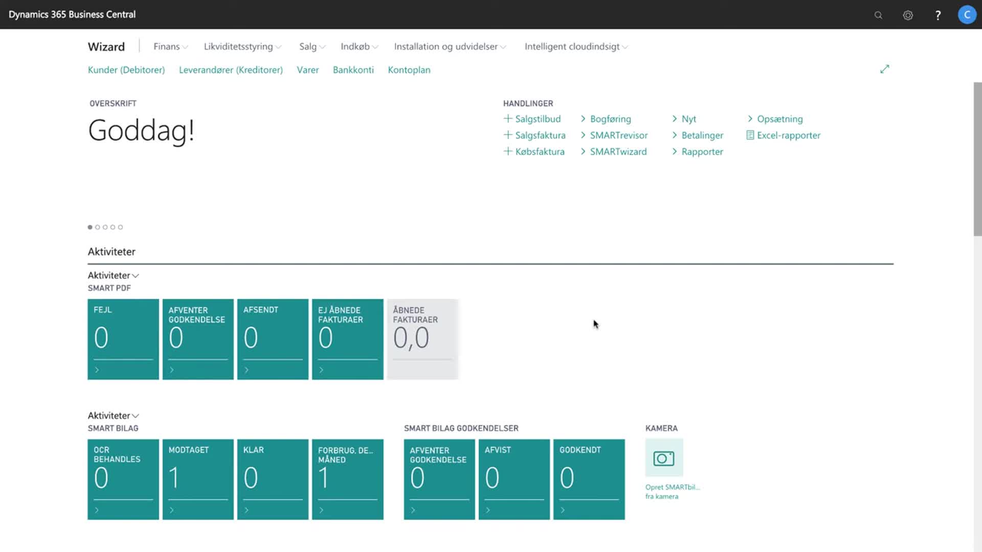Open Kunder (Debitorer) list

(x=126, y=70)
